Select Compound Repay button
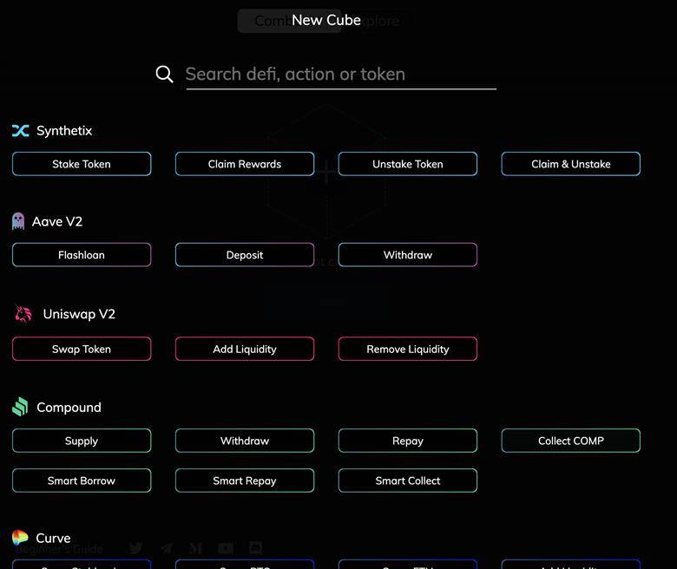The height and width of the screenshot is (569, 677). pos(408,441)
